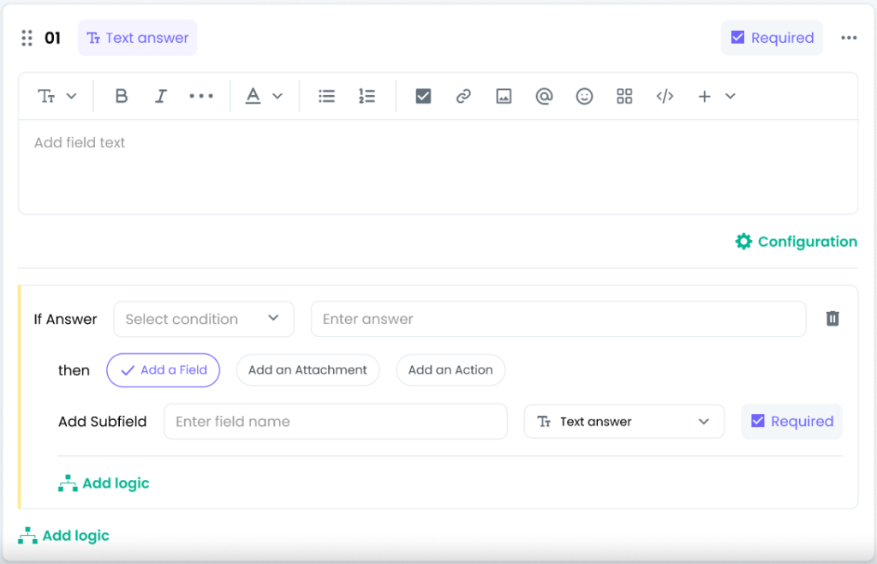This screenshot has height=564, width=877.
Task: Delete the logic rule with the trash icon
Action: click(x=832, y=319)
